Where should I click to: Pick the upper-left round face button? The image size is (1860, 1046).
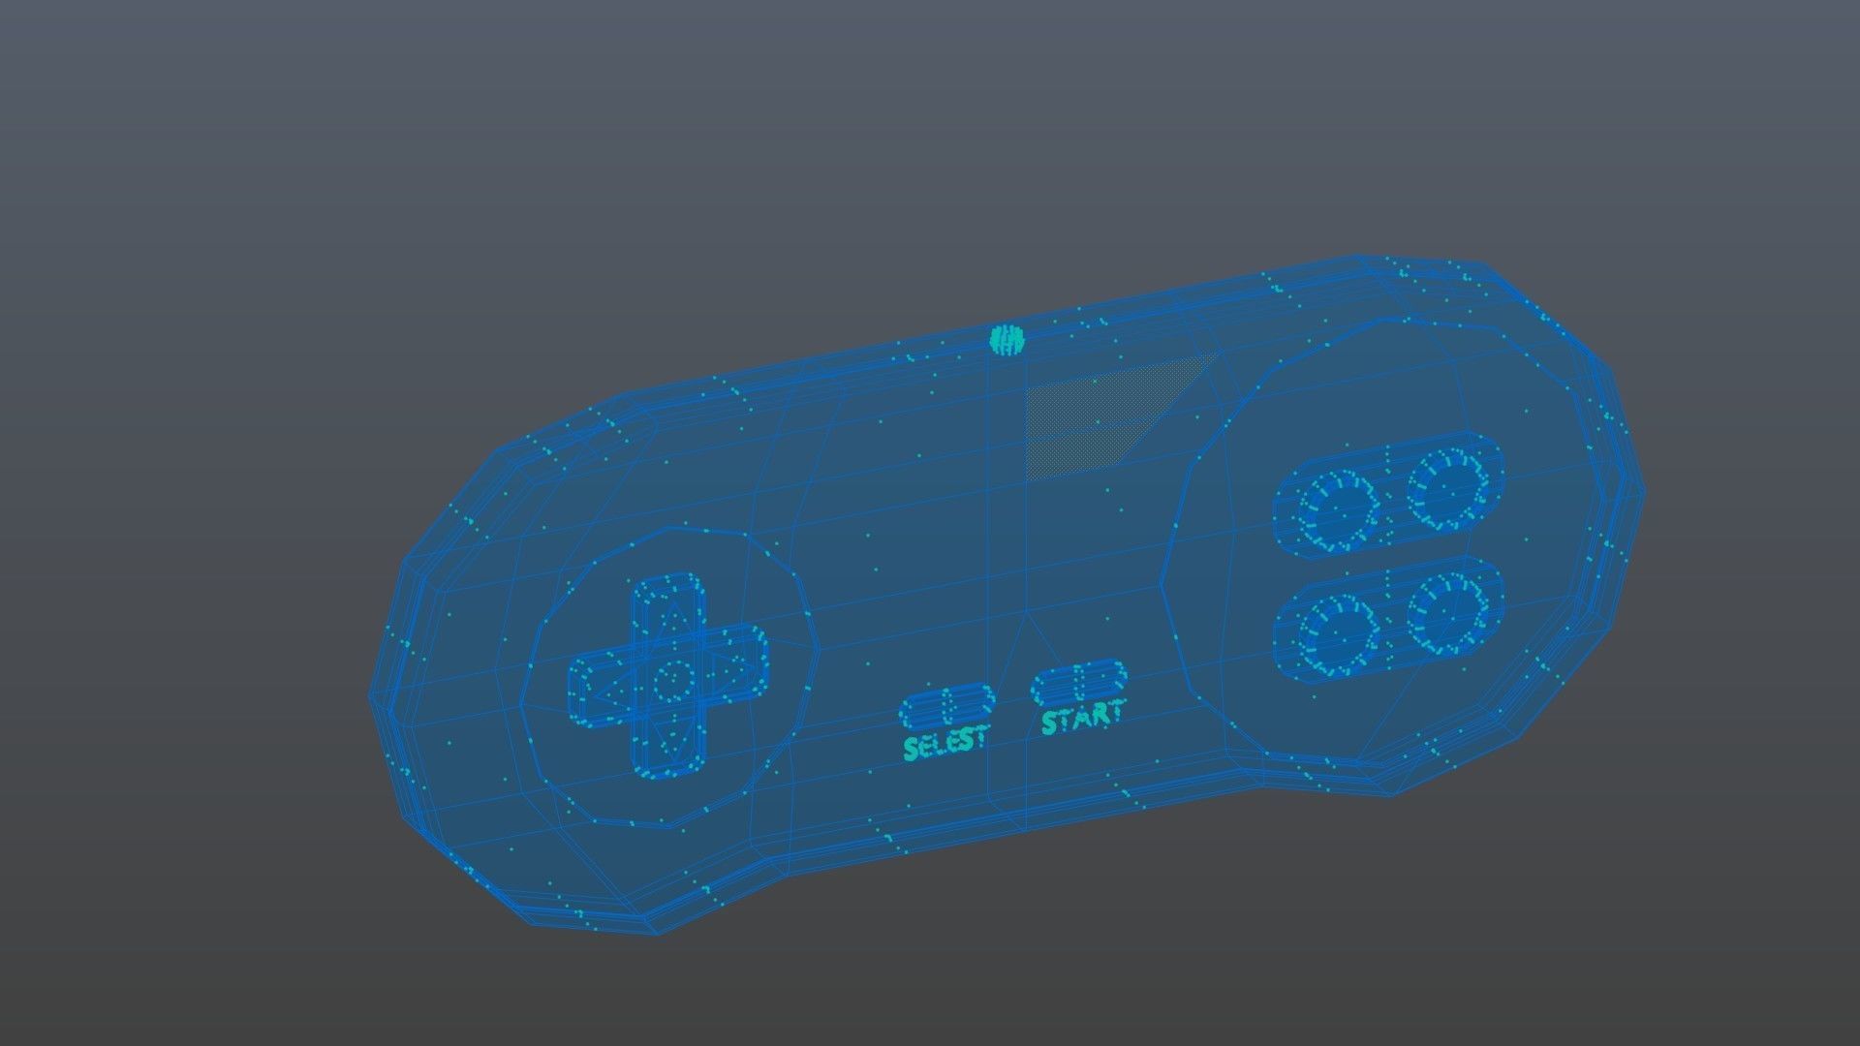pyautogui.click(x=1338, y=509)
